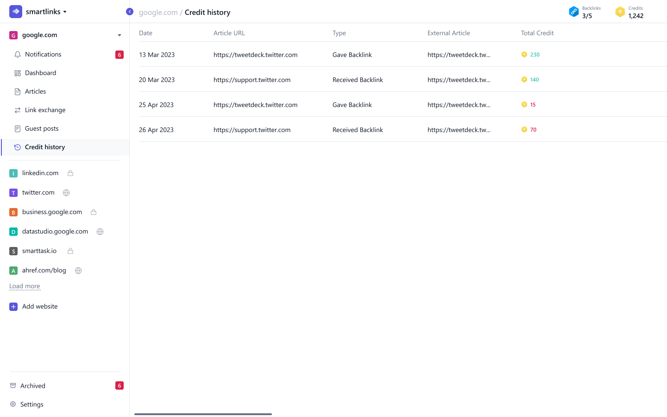This screenshot has width=667, height=417.
Task: Open the Link exchange page
Action: tap(45, 110)
